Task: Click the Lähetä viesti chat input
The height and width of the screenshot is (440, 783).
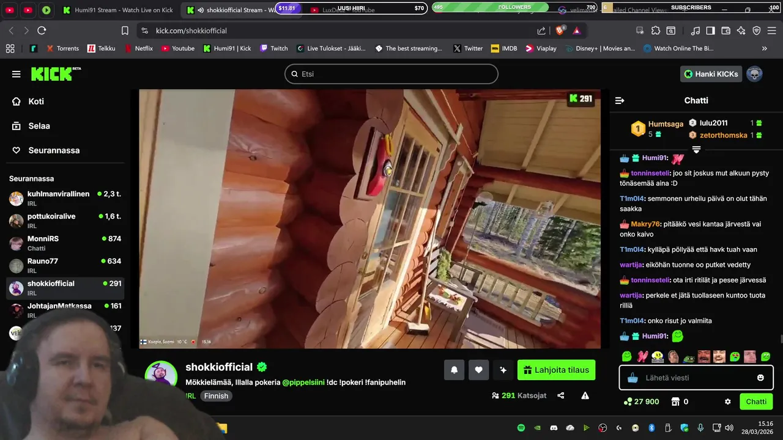Action: pos(697,378)
